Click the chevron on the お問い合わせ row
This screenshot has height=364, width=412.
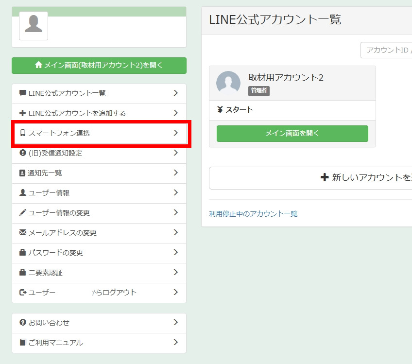click(x=175, y=323)
